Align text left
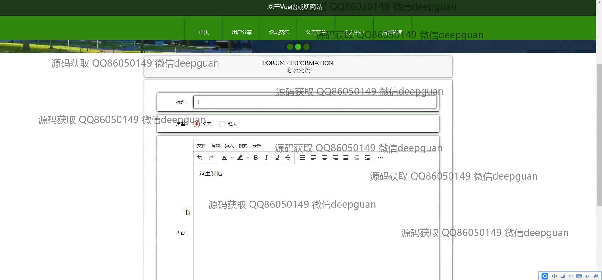This screenshot has height=280, width=602. [x=314, y=158]
